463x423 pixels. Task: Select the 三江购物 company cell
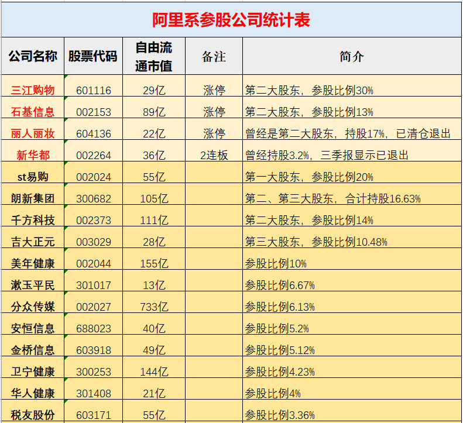[33, 85]
